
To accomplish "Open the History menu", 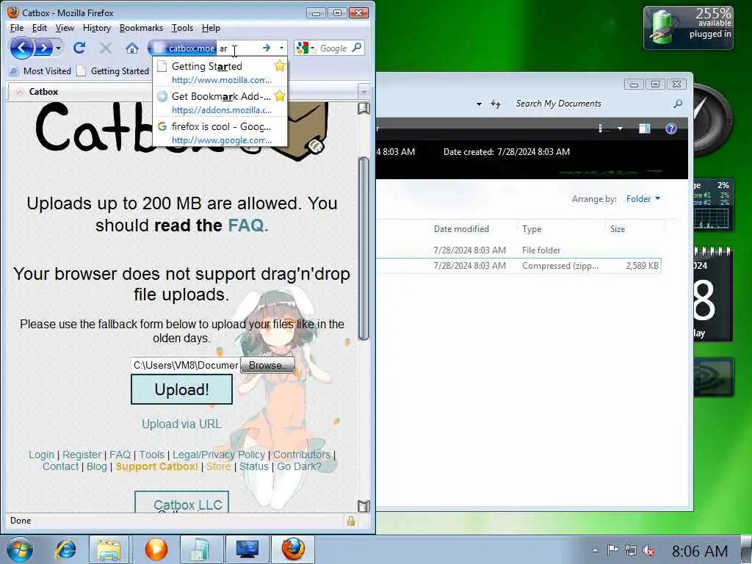I will pyautogui.click(x=97, y=28).
